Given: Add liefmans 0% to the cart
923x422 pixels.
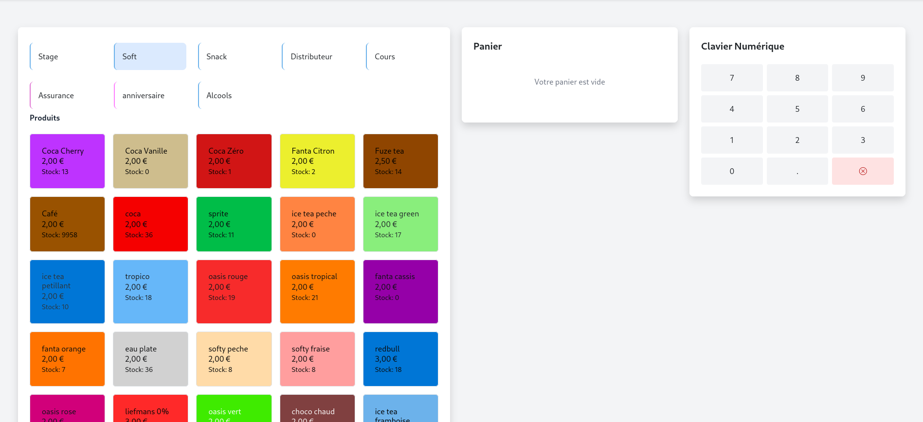Looking at the screenshot, I should pos(150,408).
